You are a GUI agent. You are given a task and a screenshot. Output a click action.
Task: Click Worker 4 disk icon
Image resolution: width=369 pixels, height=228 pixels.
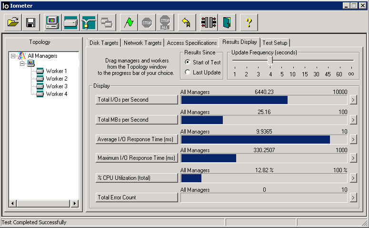tap(40, 94)
